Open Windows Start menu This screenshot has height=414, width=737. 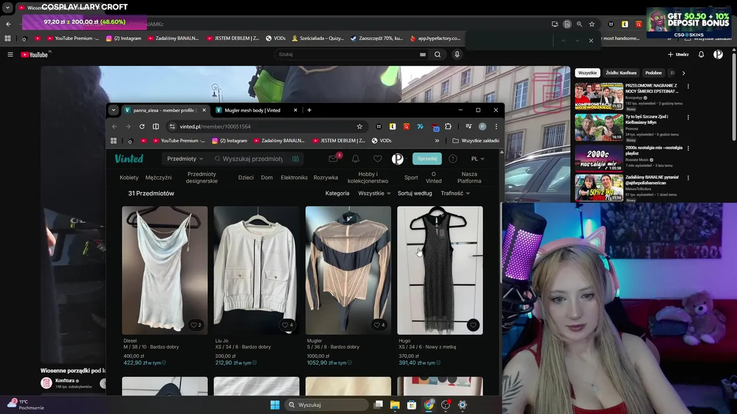coord(275,405)
